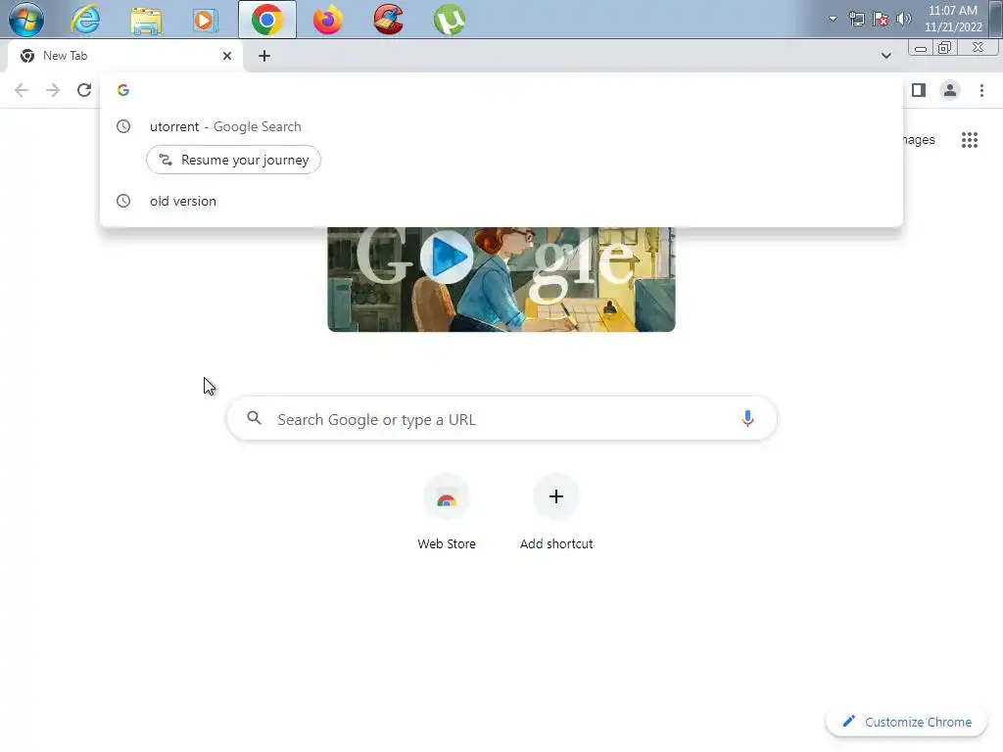The image size is (1003, 752).
Task: Open the tab search dropdown chevron
Action: (885, 56)
